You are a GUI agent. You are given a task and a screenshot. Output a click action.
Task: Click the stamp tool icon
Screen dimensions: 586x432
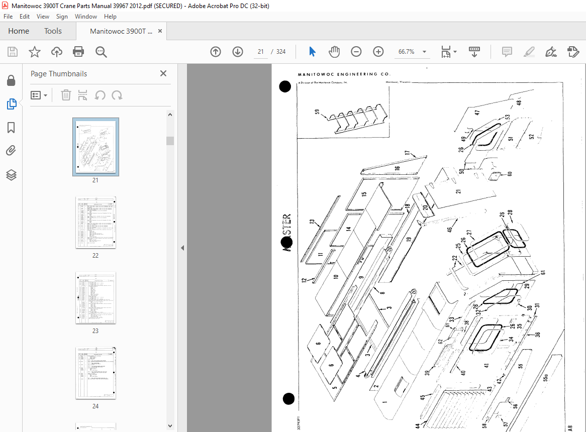[573, 52]
